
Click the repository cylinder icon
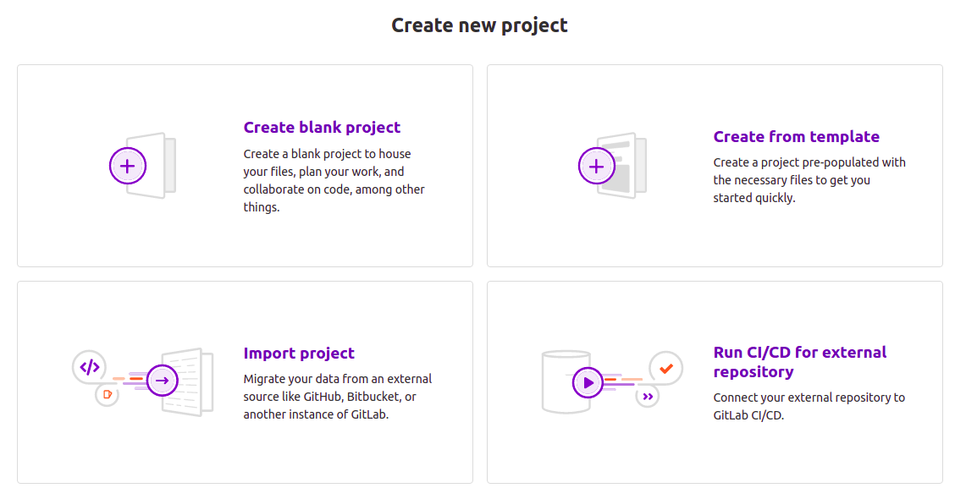tap(560, 382)
